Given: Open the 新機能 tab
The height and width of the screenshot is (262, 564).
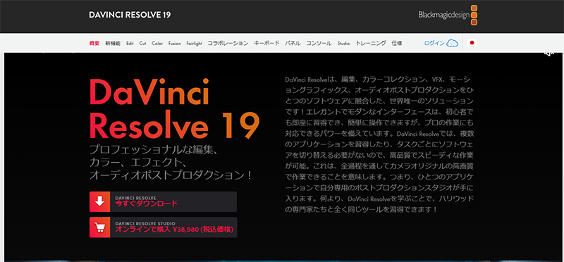Looking at the screenshot, I should pyautogui.click(x=113, y=43).
